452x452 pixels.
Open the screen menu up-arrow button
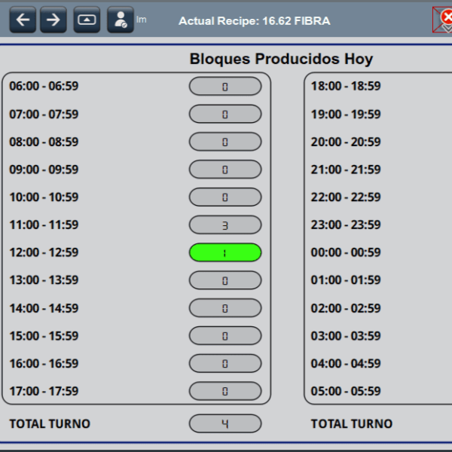click(x=87, y=20)
